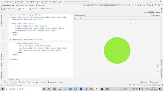
Task: Open Microsoft Edge from the taskbar
Action: (x=55, y=89)
